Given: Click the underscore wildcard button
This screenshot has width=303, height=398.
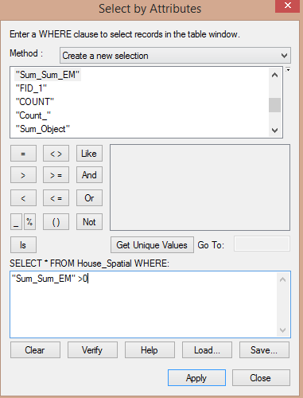Looking at the screenshot, I should (x=16, y=222).
